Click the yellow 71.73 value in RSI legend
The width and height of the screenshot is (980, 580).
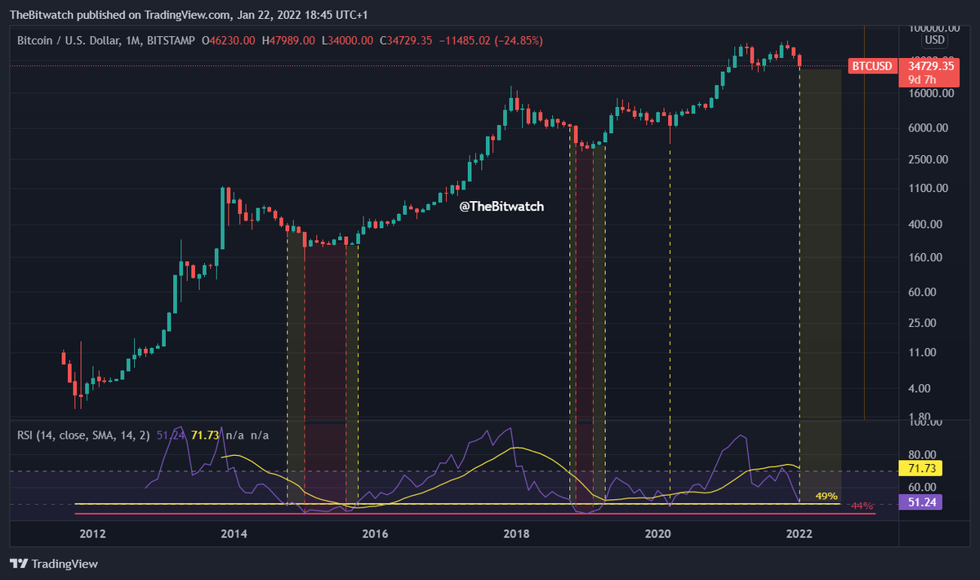204,435
